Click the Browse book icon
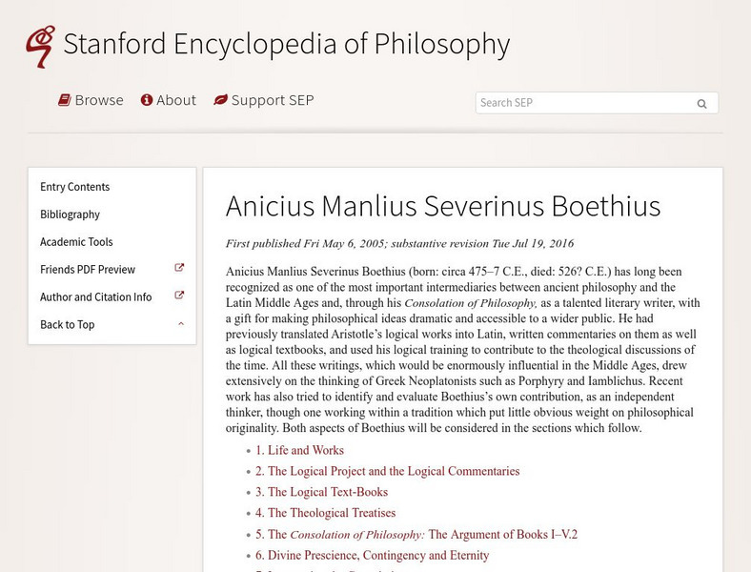 coord(64,100)
